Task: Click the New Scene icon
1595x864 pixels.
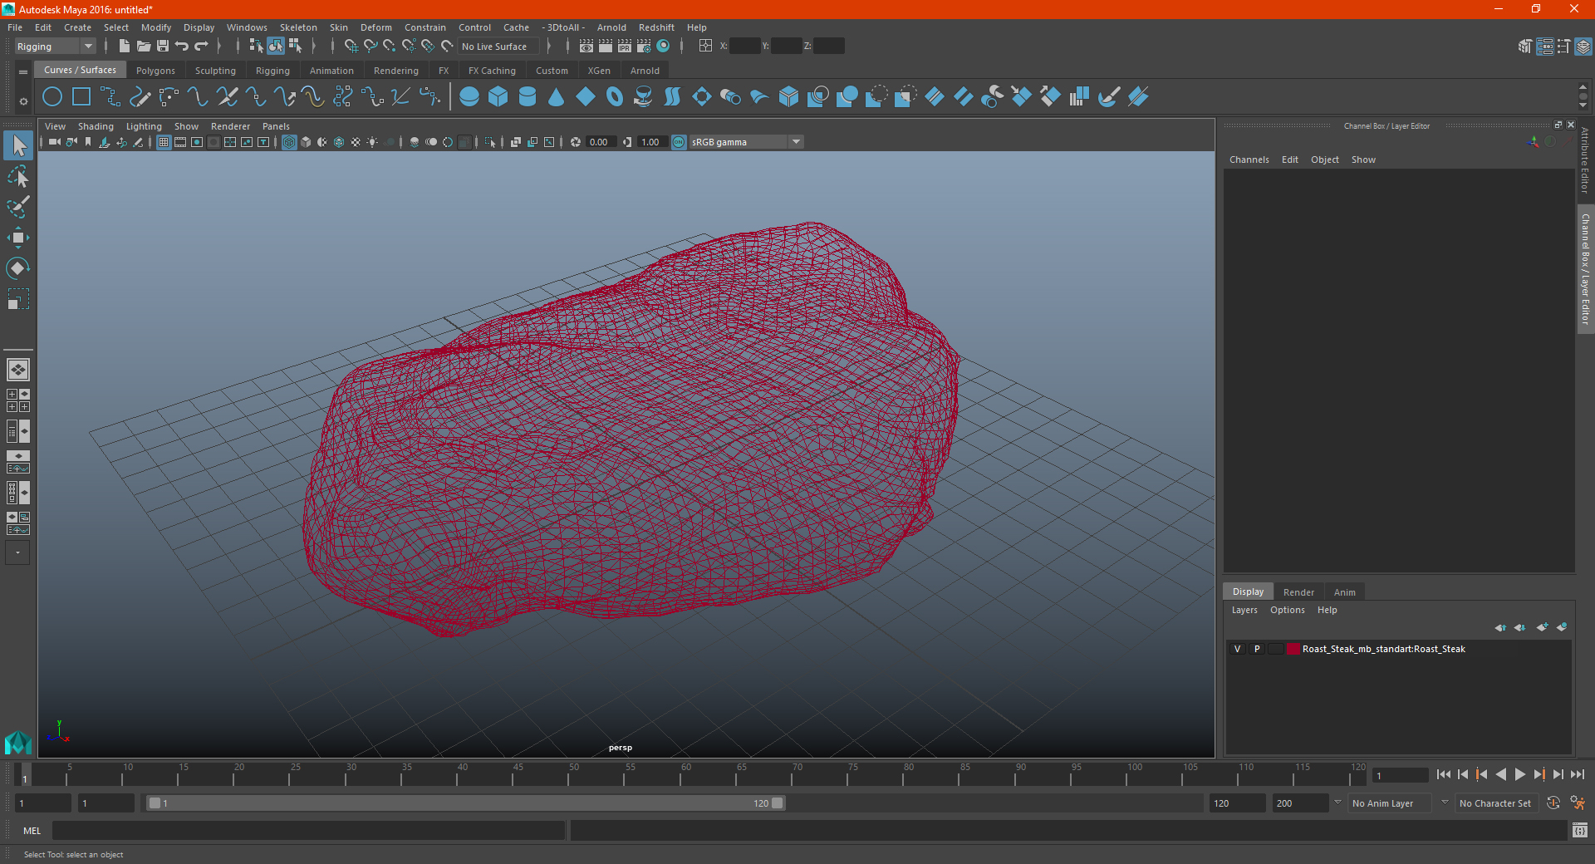Action: point(125,47)
